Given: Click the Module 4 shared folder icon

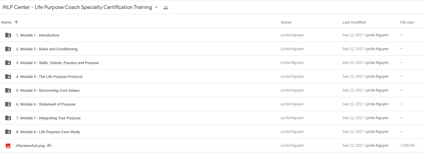Looking at the screenshot, I should point(8,76).
